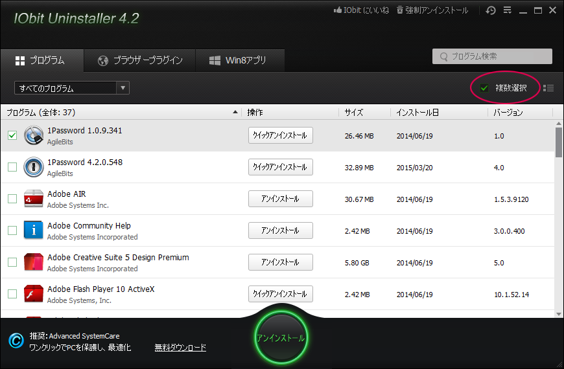The height and width of the screenshot is (369, 564).
Task: Select the Adobe AIR program name
Action: (67, 194)
